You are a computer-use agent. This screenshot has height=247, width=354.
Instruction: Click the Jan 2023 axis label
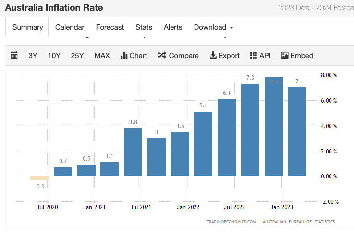281,207
